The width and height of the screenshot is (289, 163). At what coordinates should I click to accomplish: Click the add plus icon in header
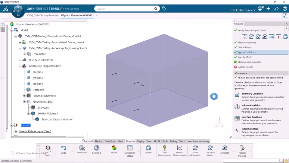(268, 8)
